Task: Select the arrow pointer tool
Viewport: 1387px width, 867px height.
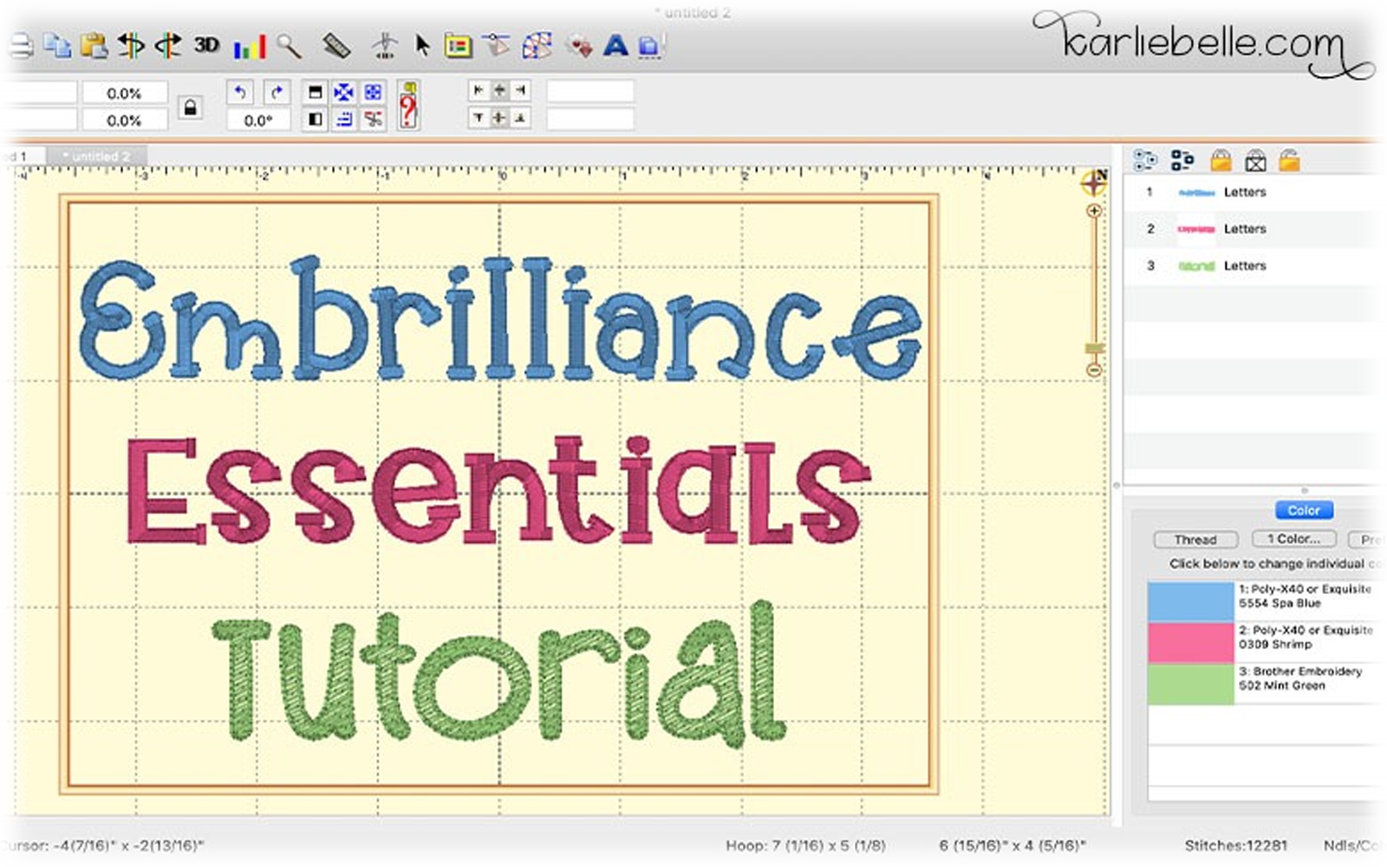Action: click(x=422, y=45)
